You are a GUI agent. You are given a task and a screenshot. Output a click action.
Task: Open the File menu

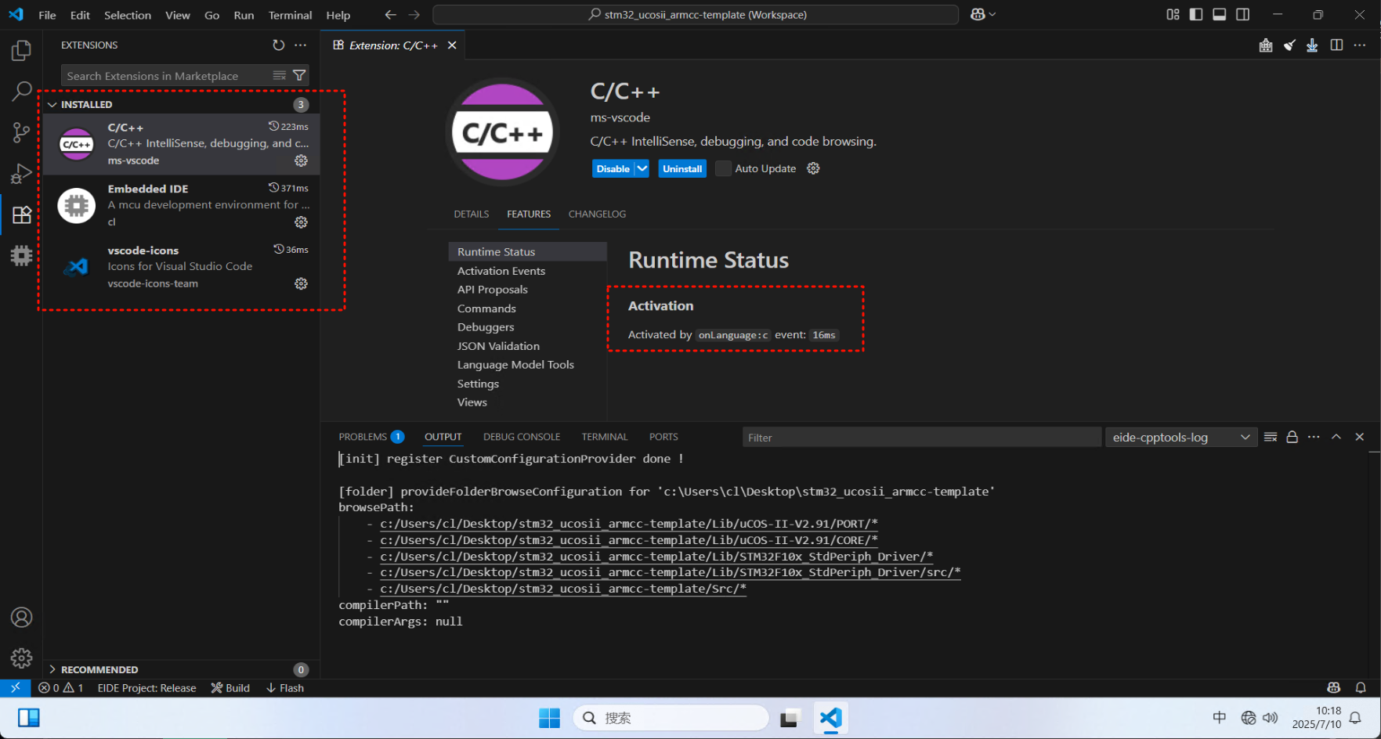point(47,15)
